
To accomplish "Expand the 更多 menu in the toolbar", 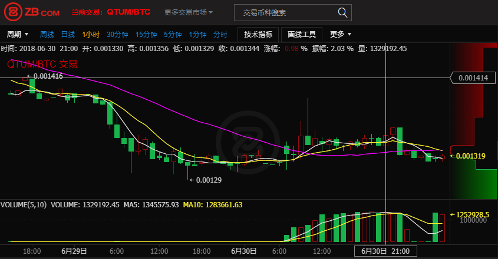I will [x=341, y=34].
